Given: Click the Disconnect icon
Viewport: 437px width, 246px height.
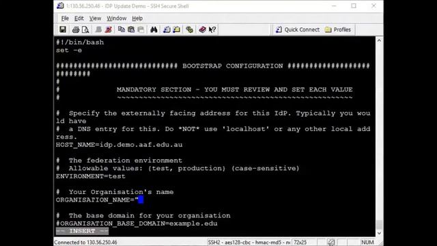Looking at the screenshot, I should pos(109,29).
